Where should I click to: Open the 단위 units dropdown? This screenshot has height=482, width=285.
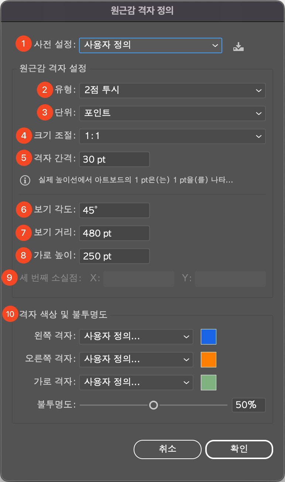click(x=172, y=113)
